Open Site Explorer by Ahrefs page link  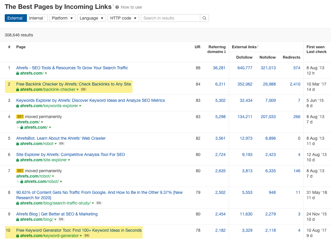70,154
